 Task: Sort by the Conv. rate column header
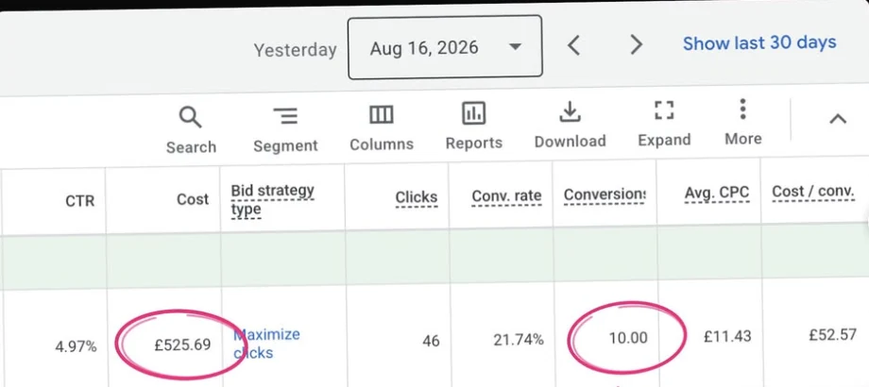pos(506,196)
